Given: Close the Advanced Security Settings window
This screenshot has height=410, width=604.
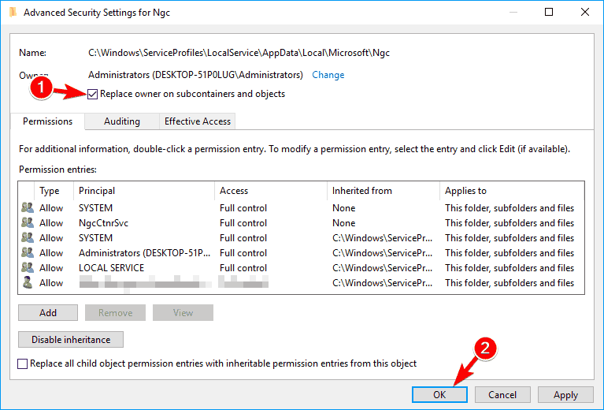Looking at the screenshot, I should pos(585,12).
